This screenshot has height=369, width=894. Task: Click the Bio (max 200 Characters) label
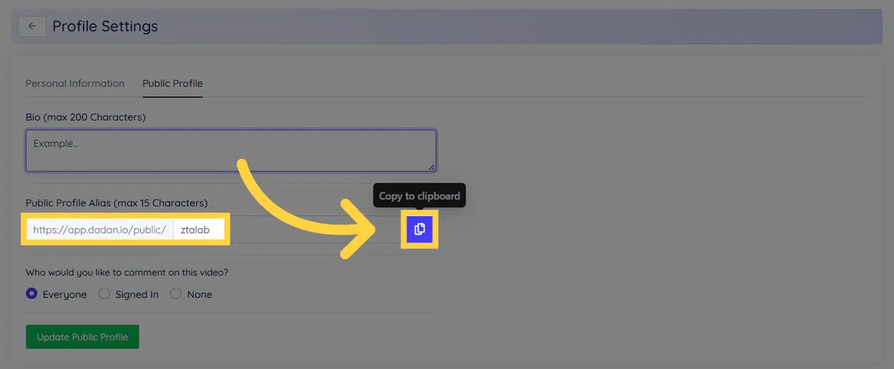[x=86, y=117]
